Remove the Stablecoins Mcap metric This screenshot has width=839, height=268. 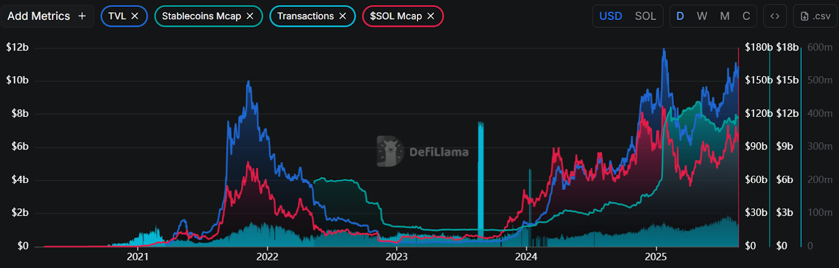[250, 16]
